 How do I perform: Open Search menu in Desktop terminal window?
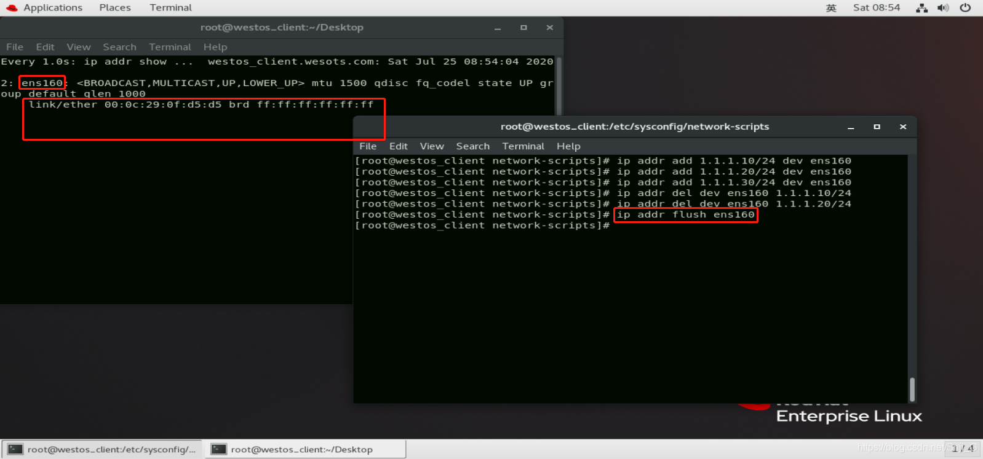[119, 47]
